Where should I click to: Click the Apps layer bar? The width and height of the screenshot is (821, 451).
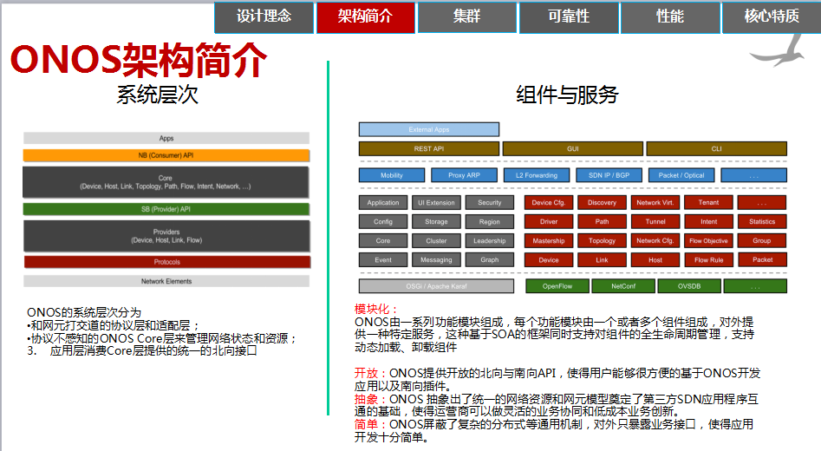tap(166, 138)
